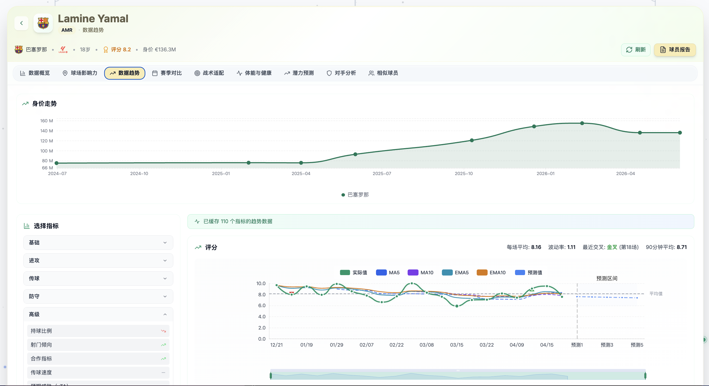
Task: Open the 数据概览 tab
Action: pos(35,73)
